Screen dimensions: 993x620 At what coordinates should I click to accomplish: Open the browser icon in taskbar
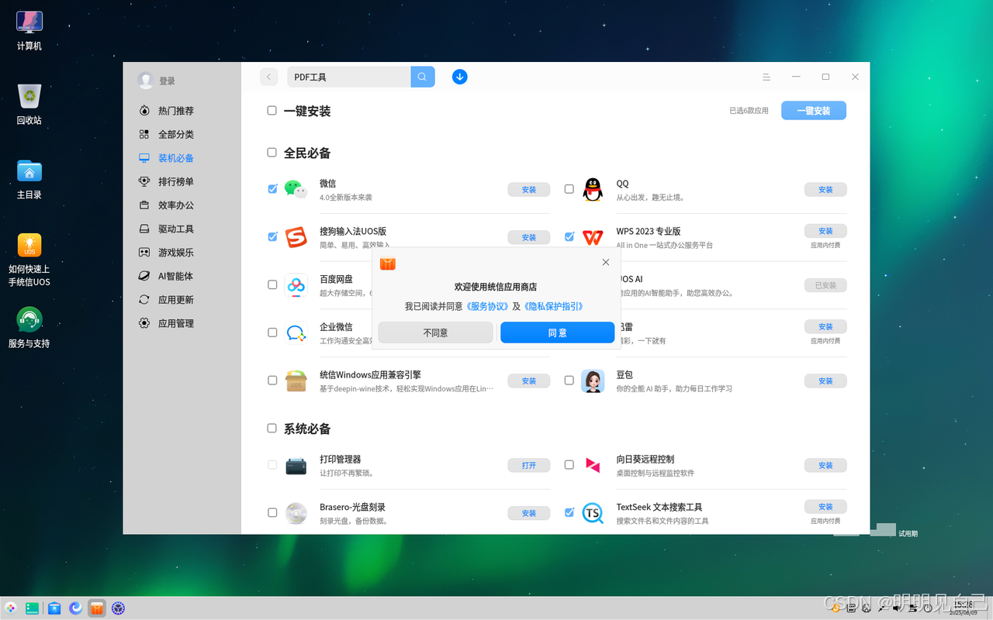pos(75,608)
